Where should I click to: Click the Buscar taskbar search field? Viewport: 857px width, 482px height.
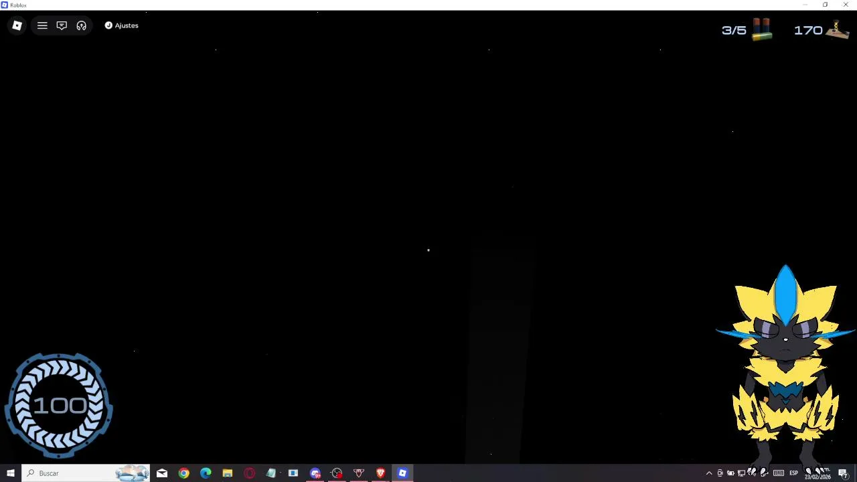[86, 473]
